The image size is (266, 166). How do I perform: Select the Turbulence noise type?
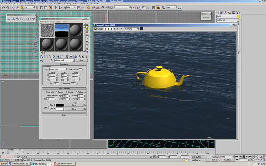coord(76,92)
